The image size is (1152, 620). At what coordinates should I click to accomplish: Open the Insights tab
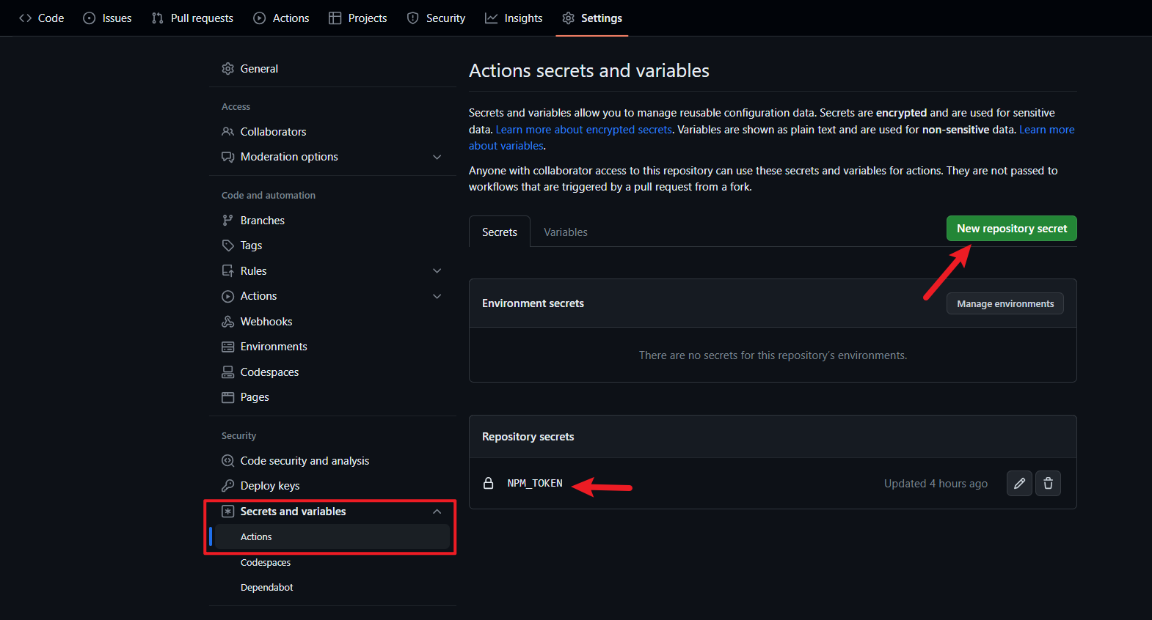514,18
